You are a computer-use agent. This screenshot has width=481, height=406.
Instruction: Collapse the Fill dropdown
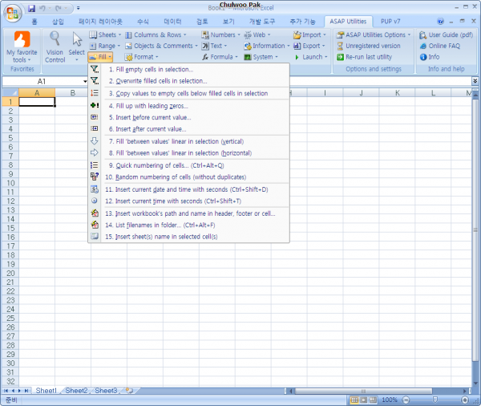tap(100, 57)
